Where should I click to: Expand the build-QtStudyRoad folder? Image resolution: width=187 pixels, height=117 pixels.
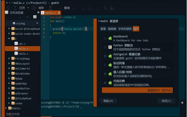click(x=9, y=28)
